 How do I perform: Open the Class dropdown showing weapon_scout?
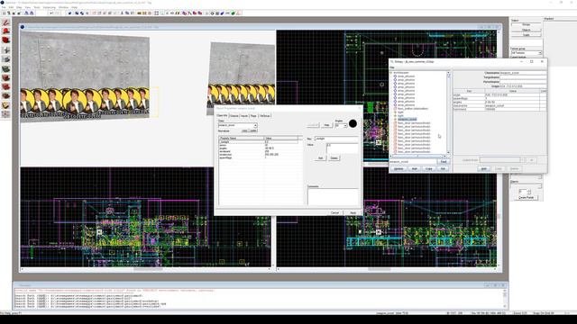(238, 126)
